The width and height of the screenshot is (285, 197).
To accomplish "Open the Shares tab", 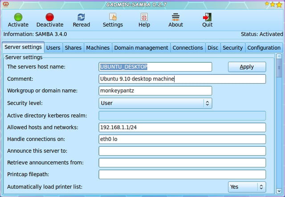I will click(x=73, y=48).
